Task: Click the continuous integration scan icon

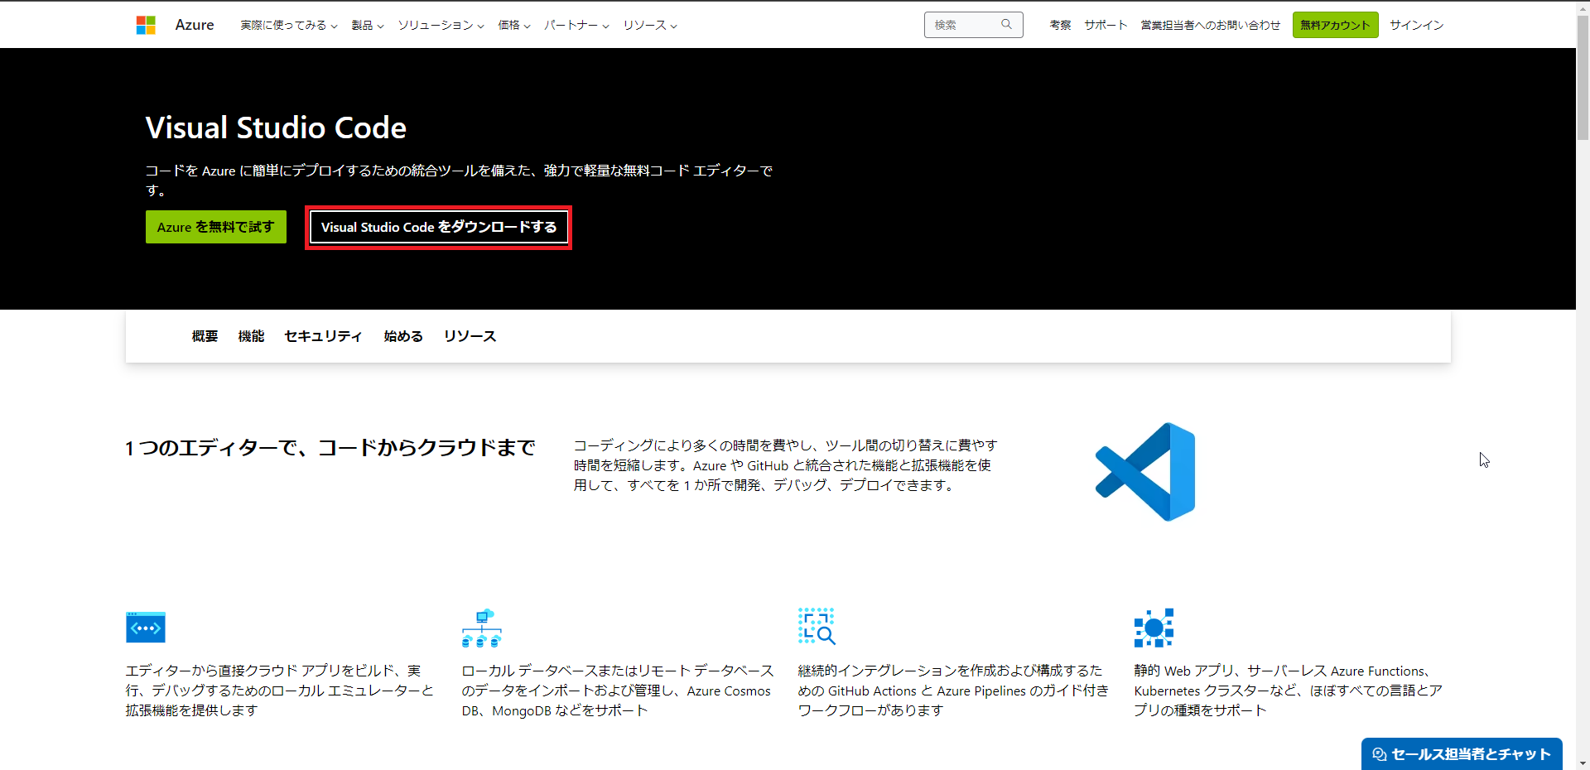Action: pos(817,627)
